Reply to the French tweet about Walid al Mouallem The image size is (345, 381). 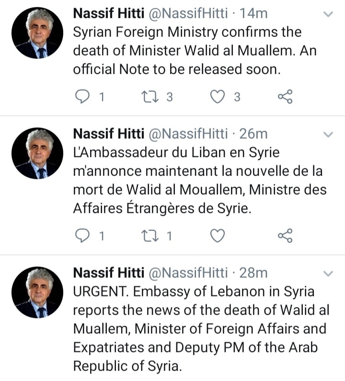(83, 235)
